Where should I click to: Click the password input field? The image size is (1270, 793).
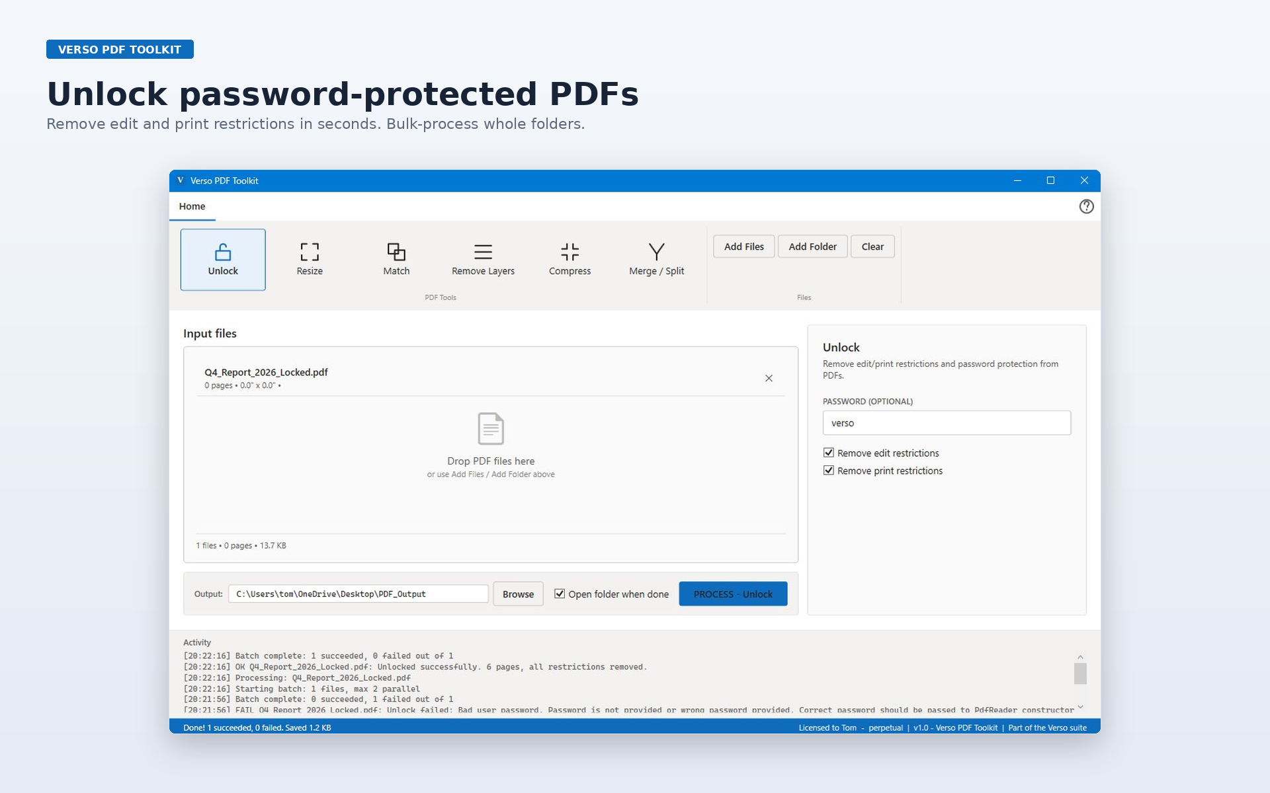(947, 423)
